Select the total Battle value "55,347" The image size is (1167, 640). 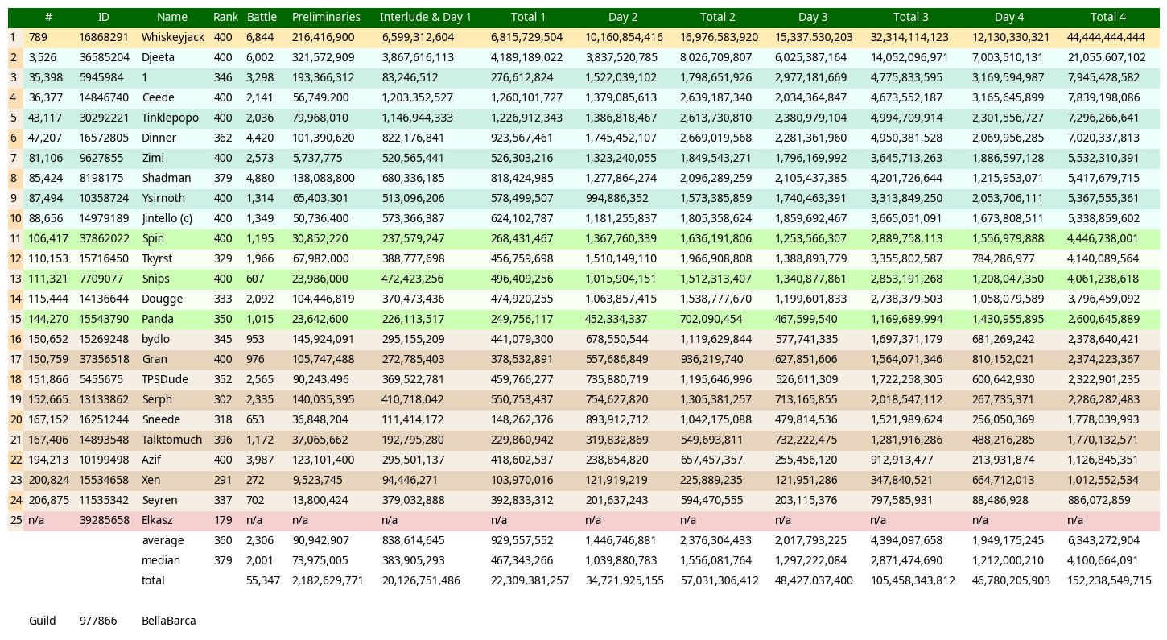click(x=263, y=580)
